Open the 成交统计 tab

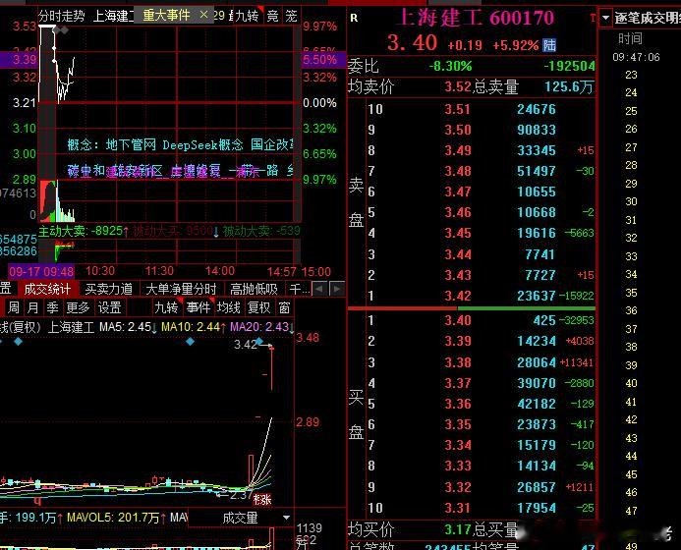coord(47,289)
